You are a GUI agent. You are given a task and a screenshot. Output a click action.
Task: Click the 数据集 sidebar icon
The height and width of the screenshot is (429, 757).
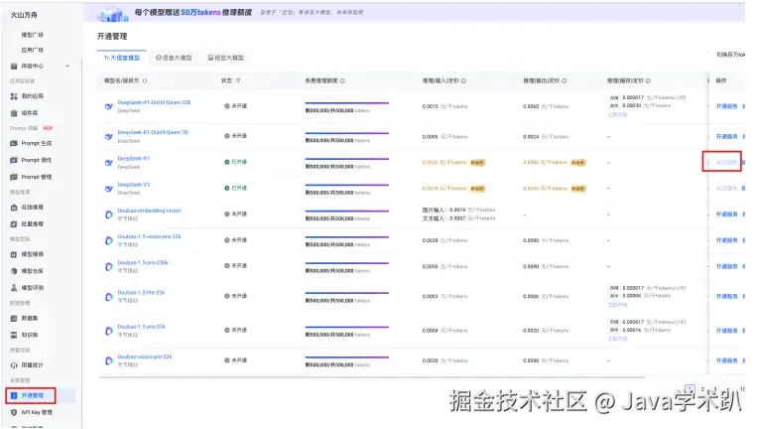pyautogui.click(x=14, y=318)
